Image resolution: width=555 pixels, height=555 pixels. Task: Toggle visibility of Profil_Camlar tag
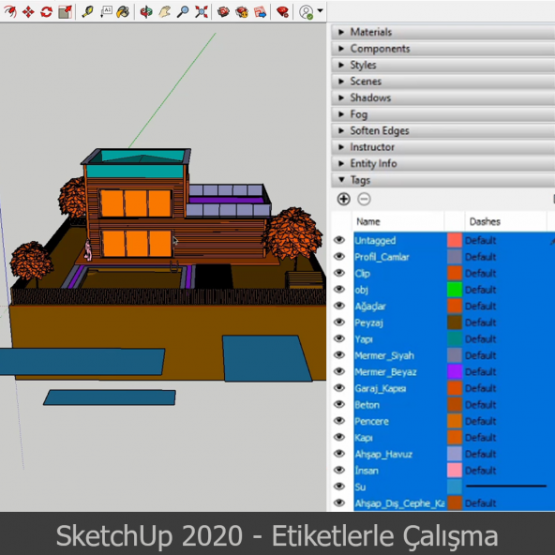(339, 256)
